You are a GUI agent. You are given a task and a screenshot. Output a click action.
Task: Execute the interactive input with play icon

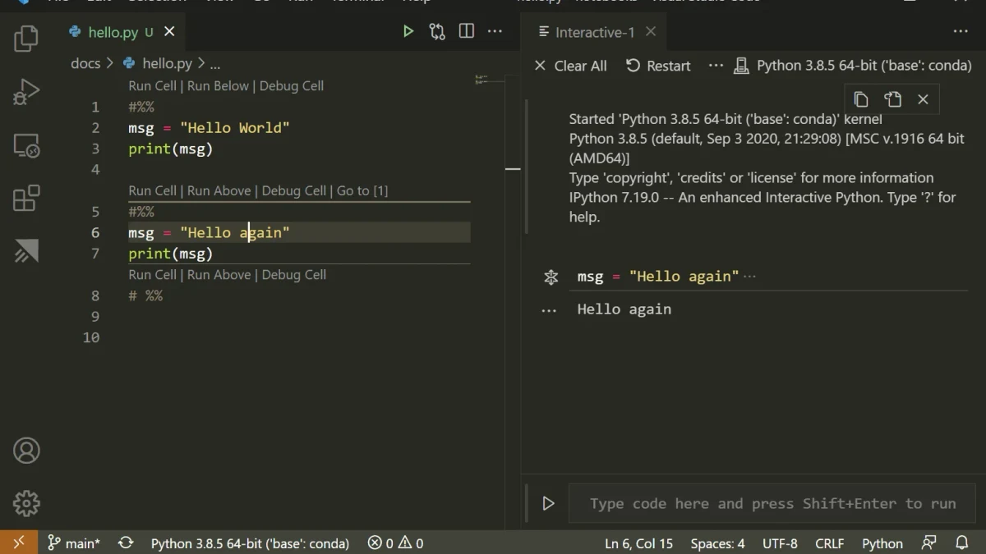548,503
